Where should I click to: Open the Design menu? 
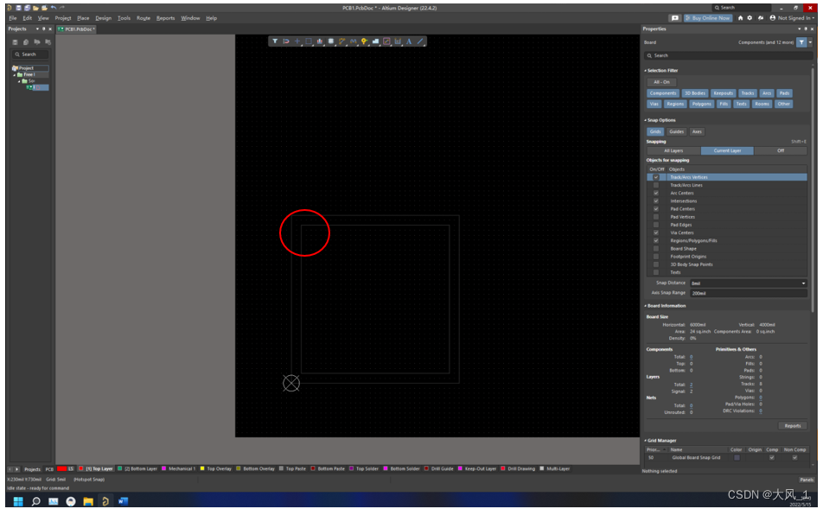104,18
